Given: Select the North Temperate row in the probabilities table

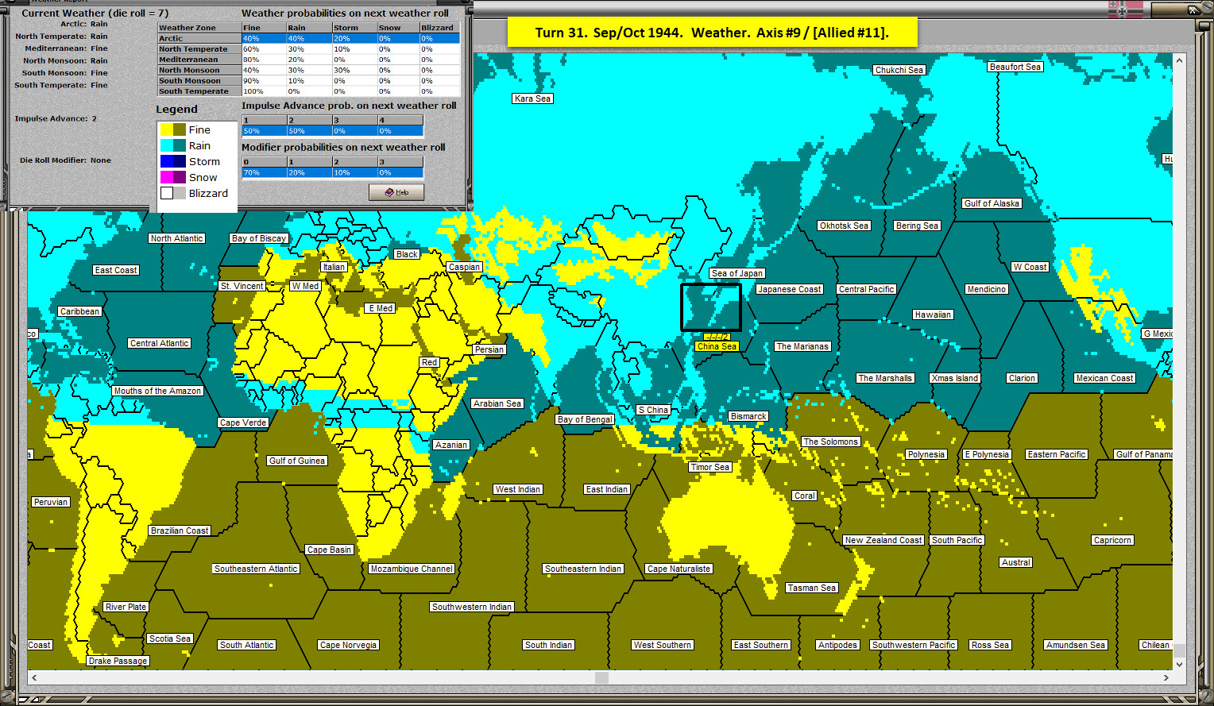Looking at the screenshot, I should 309,48.
